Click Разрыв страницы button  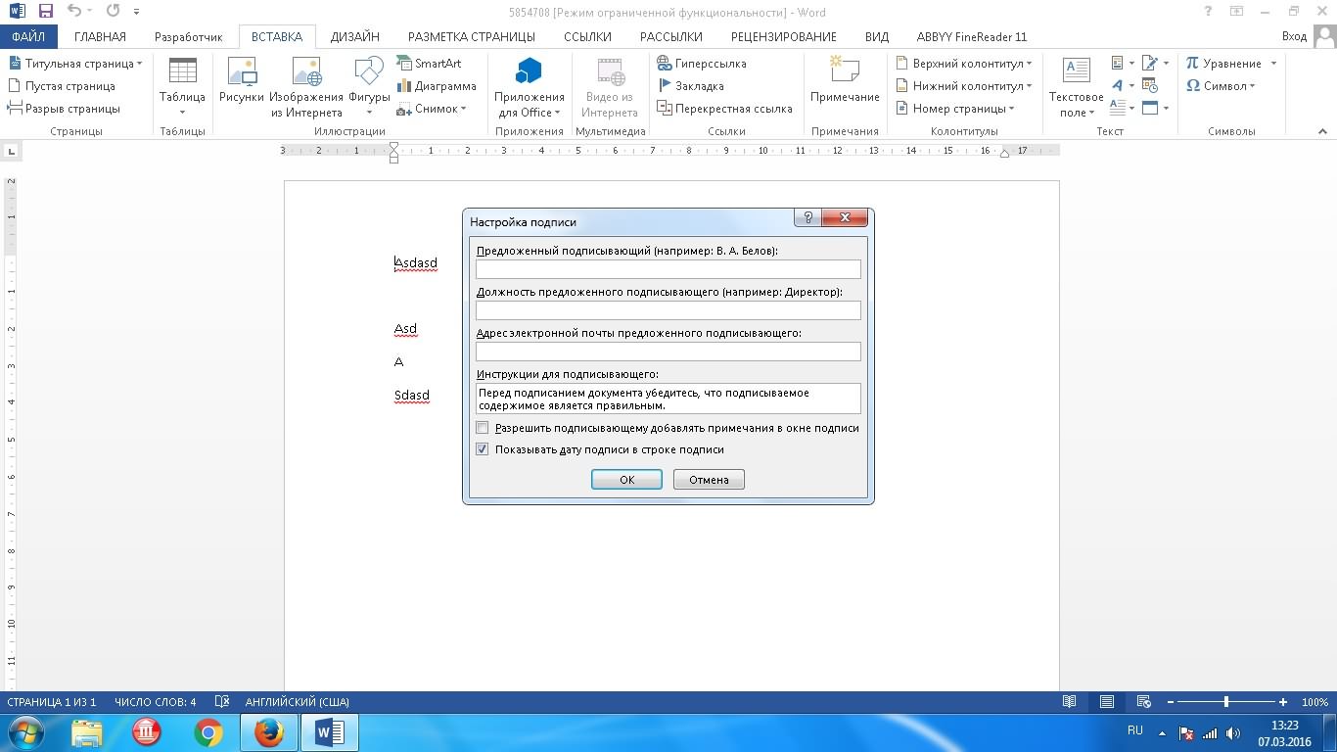(x=64, y=108)
